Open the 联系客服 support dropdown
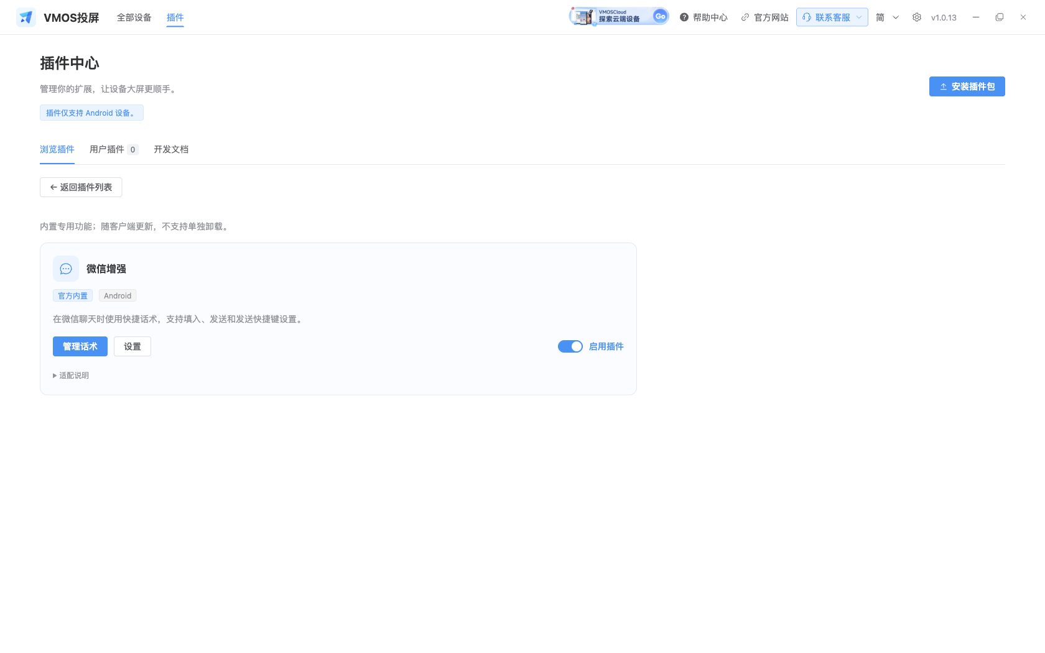1045x653 pixels. (x=832, y=17)
